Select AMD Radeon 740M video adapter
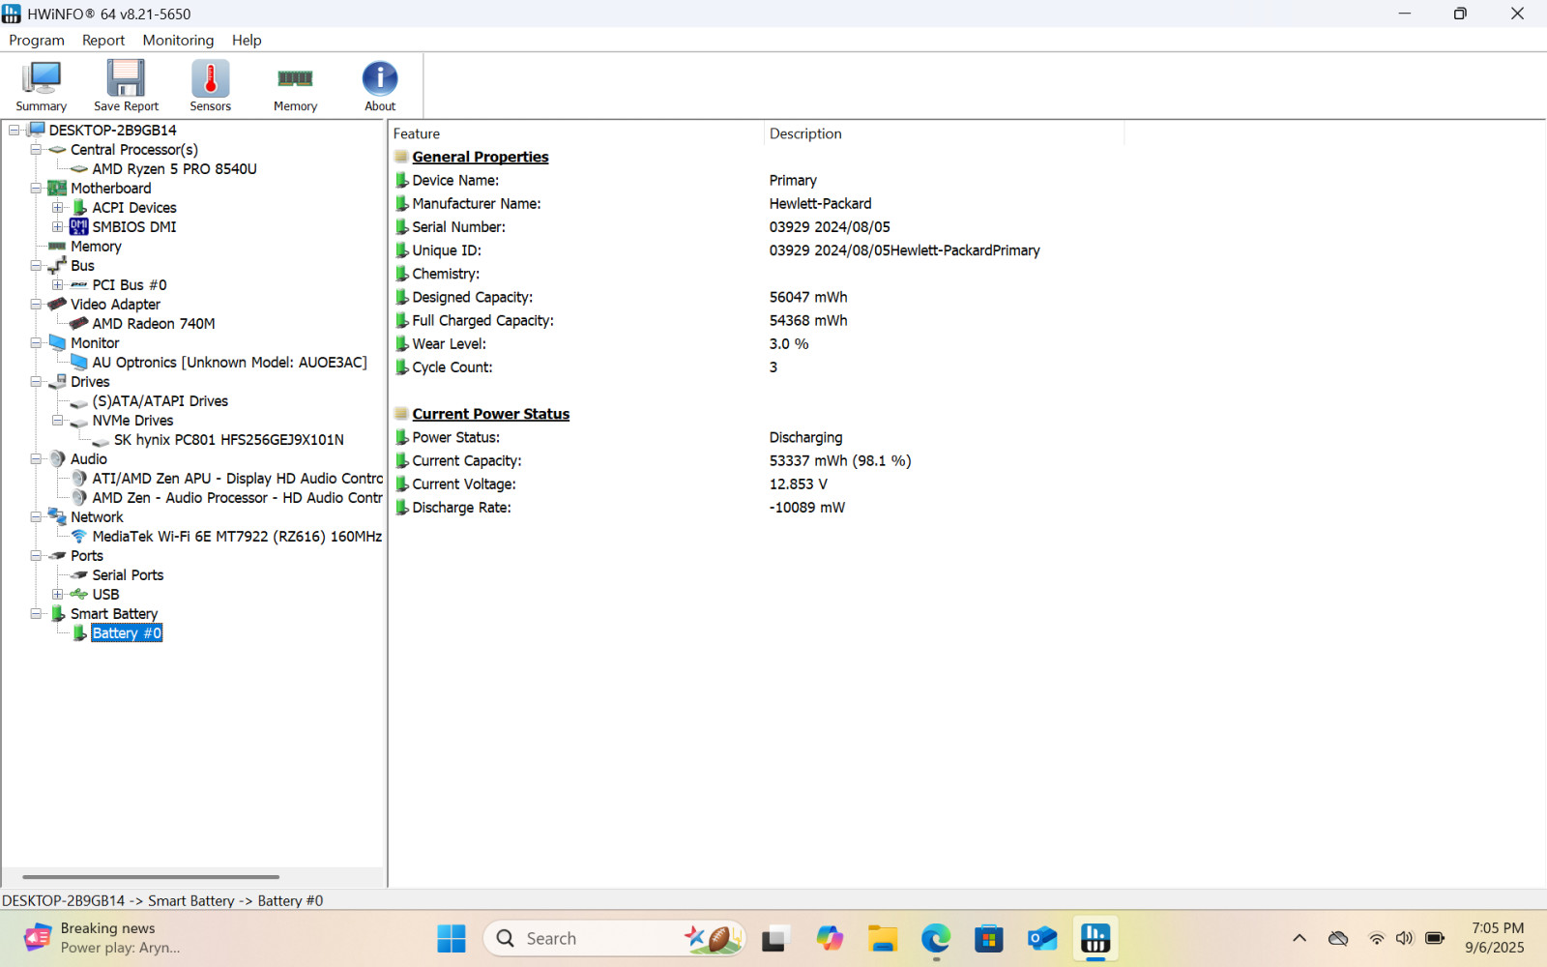 pyautogui.click(x=154, y=323)
